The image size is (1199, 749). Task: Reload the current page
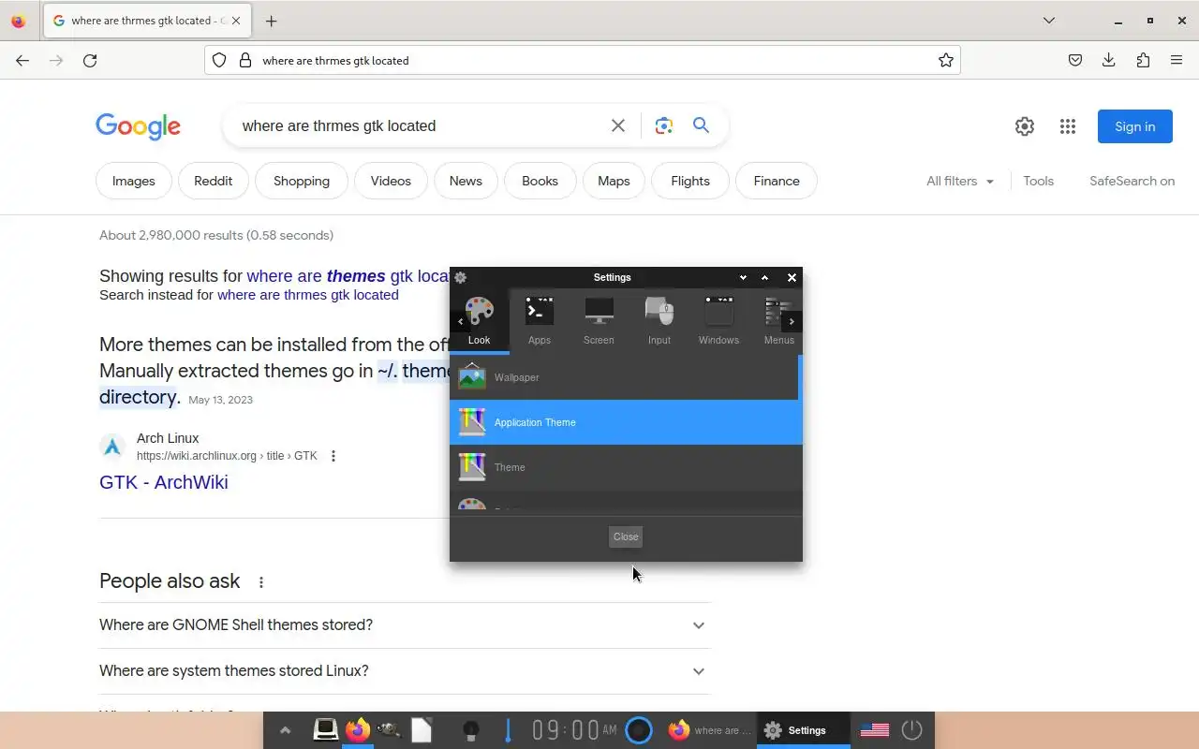click(90, 60)
